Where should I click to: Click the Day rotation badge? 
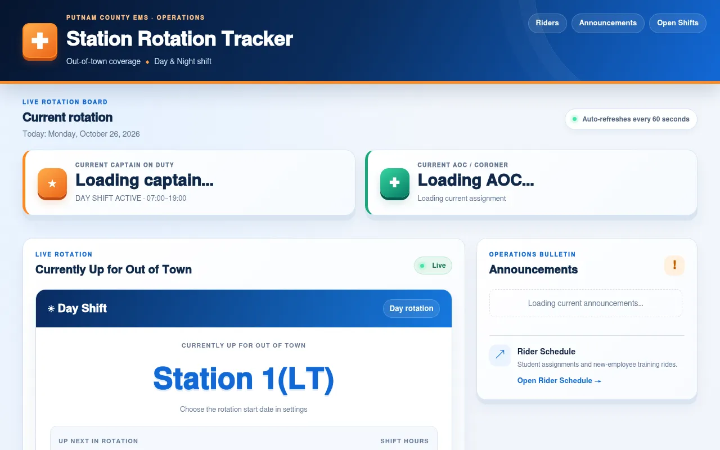[411, 308]
